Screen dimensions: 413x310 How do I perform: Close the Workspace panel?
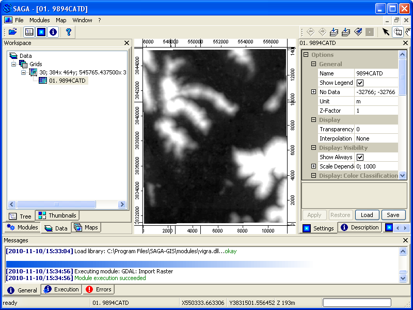tap(126, 43)
